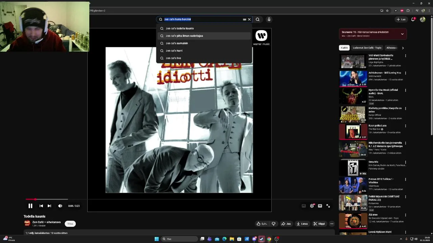The width and height of the screenshot is (433, 243).
Task: Subscribe with Tilaa button
Action: pos(70,224)
